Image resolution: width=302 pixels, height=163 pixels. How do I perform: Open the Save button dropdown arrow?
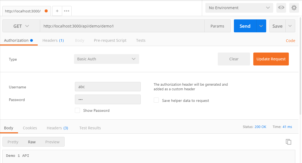click(x=290, y=26)
